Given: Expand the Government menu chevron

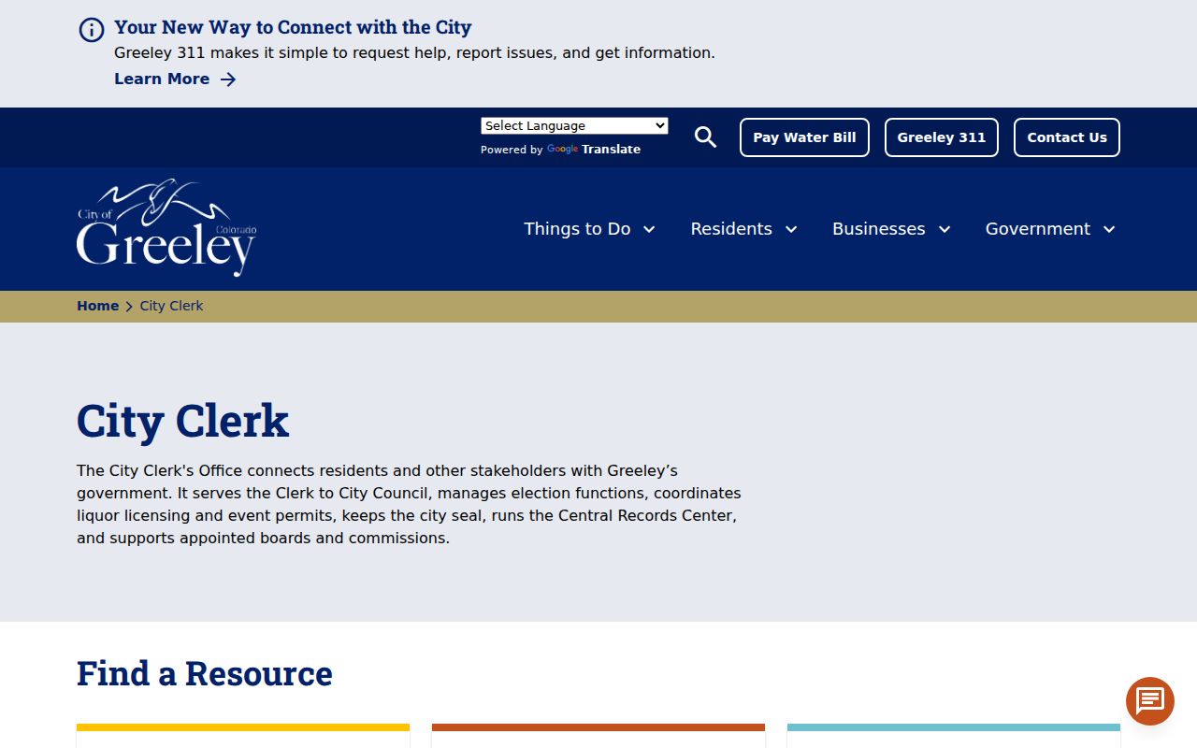Looking at the screenshot, I should [1109, 230].
